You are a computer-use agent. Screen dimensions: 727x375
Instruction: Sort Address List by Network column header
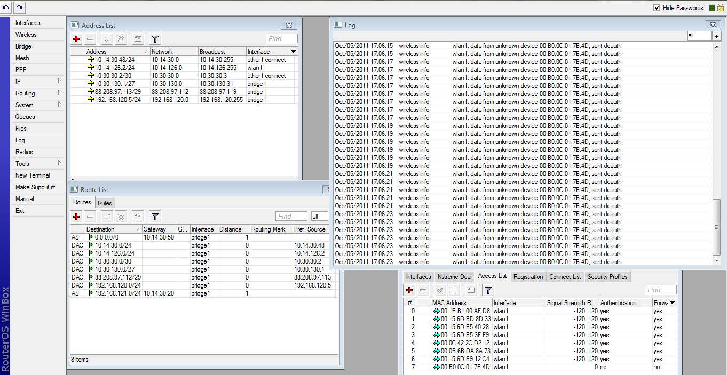tap(174, 52)
